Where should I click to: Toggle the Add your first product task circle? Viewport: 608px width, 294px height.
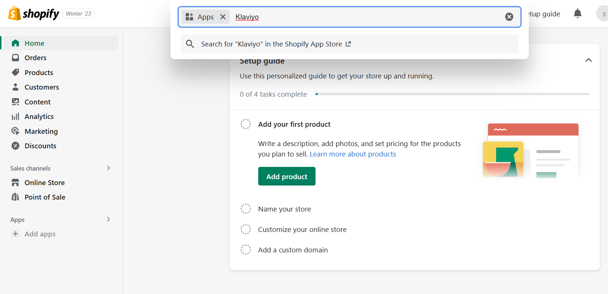click(246, 124)
